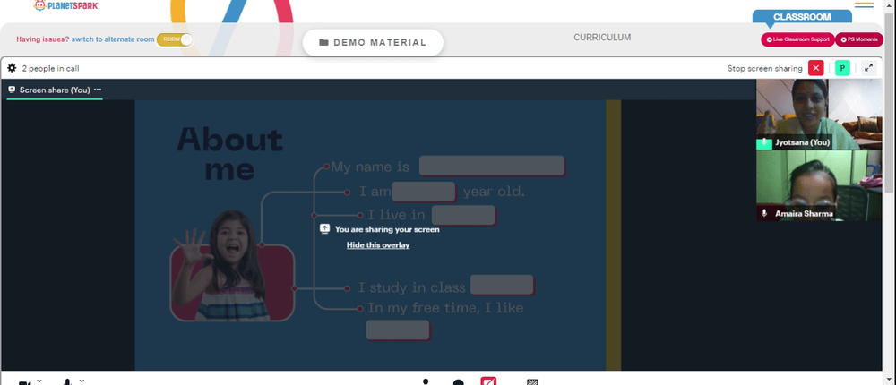
Task: Click the Stop screen sharing label
Action: click(x=764, y=69)
